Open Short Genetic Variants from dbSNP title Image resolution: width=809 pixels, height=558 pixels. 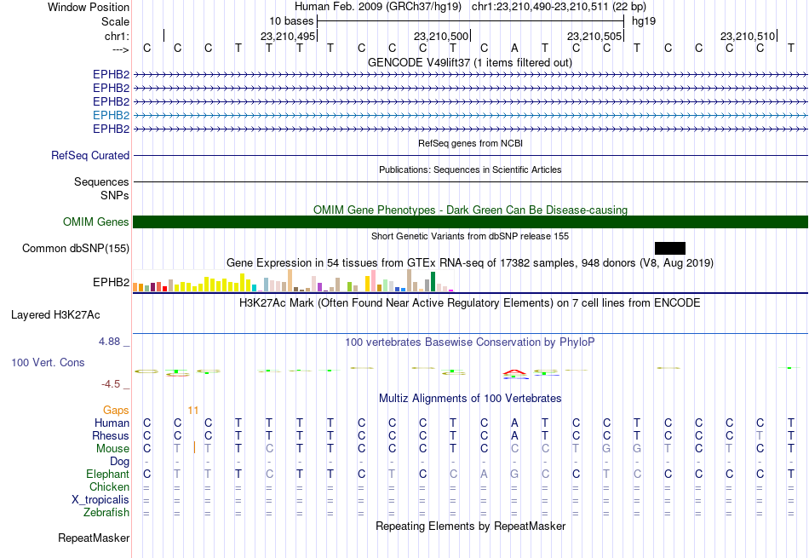pos(470,237)
